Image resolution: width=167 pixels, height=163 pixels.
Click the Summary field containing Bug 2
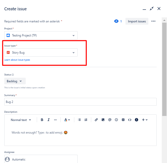click(80, 102)
